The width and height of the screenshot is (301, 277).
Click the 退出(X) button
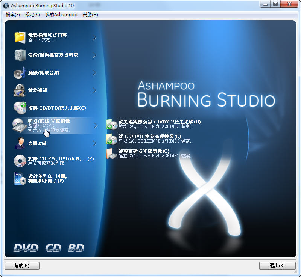click(277, 266)
